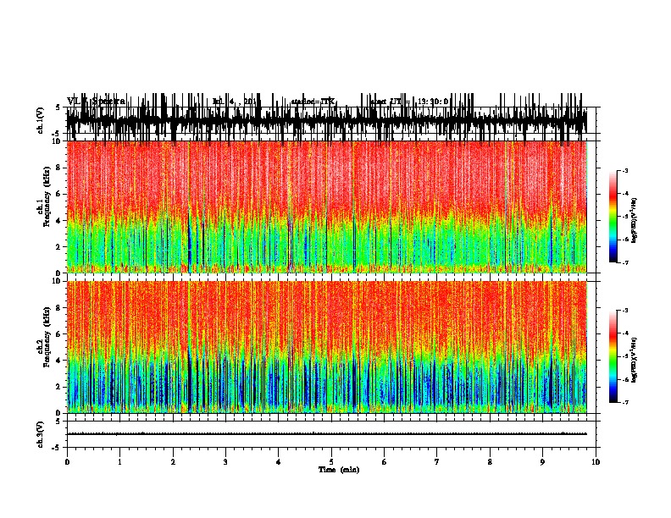Click the ch.2 colorbar log(PSD) unit label
The height and width of the screenshot is (518, 671).
(x=635, y=360)
